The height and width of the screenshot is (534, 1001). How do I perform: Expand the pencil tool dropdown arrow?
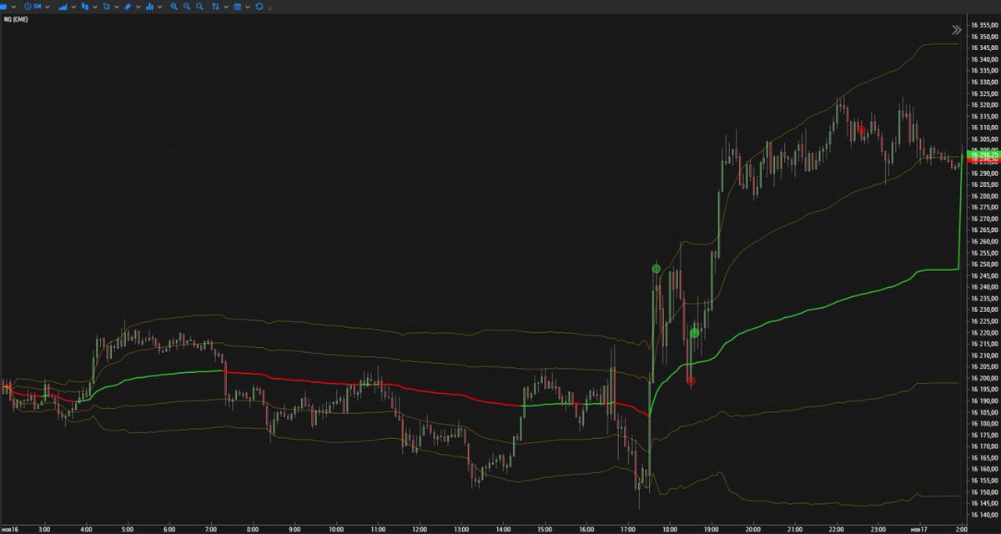pyautogui.click(x=138, y=7)
